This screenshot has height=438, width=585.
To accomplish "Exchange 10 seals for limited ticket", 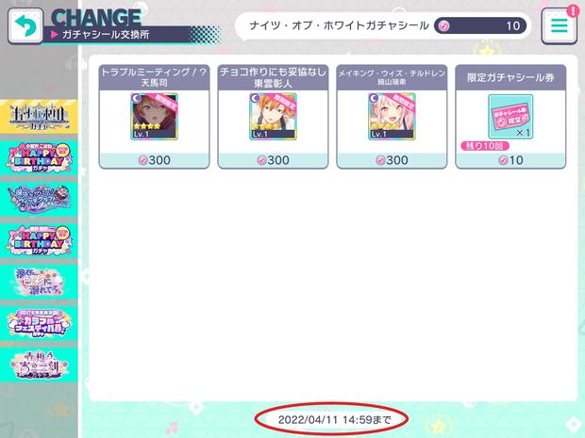I will pyautogui.click(x=510, y=160).
